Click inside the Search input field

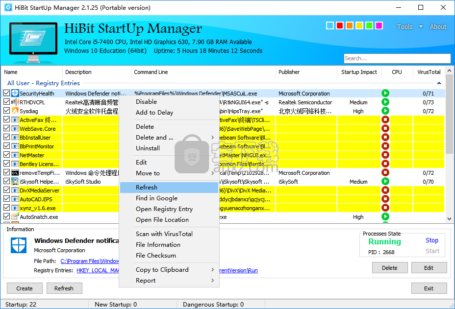click(x=396, y=58)
